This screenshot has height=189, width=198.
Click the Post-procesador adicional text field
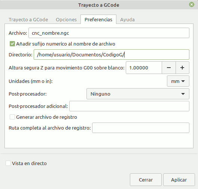129,106
